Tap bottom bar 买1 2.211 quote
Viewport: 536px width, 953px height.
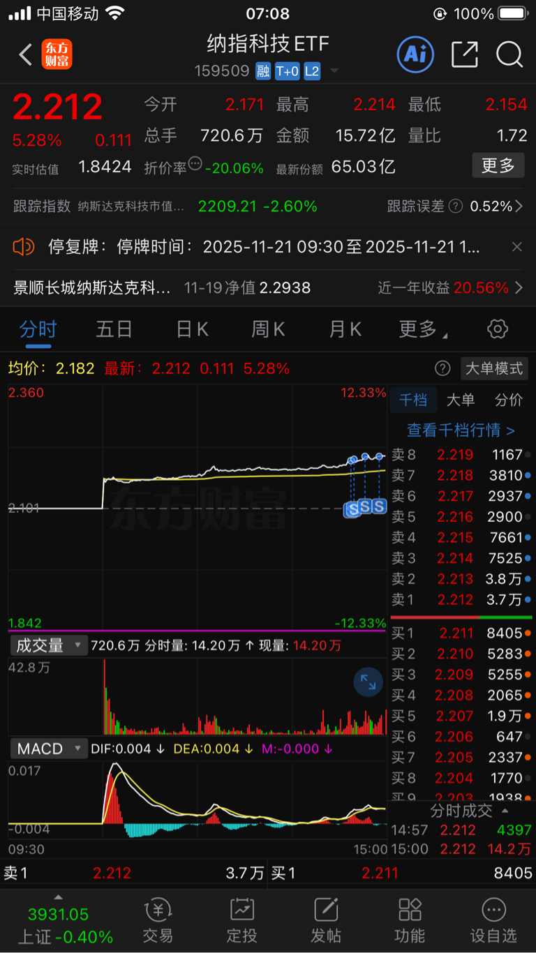[x=402, y=873]
